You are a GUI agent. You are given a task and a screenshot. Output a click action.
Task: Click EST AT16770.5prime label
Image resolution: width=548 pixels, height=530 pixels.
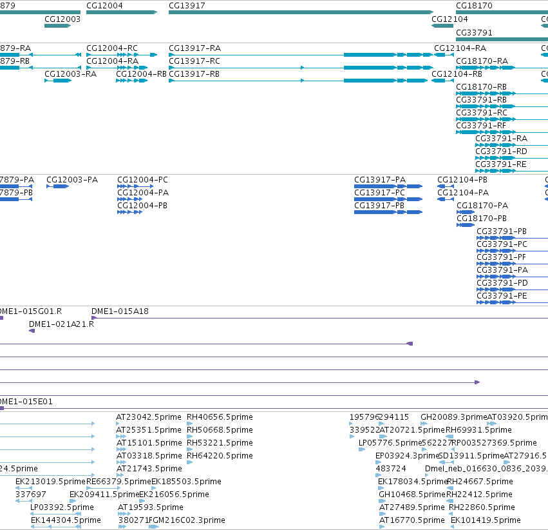(412, 520)
